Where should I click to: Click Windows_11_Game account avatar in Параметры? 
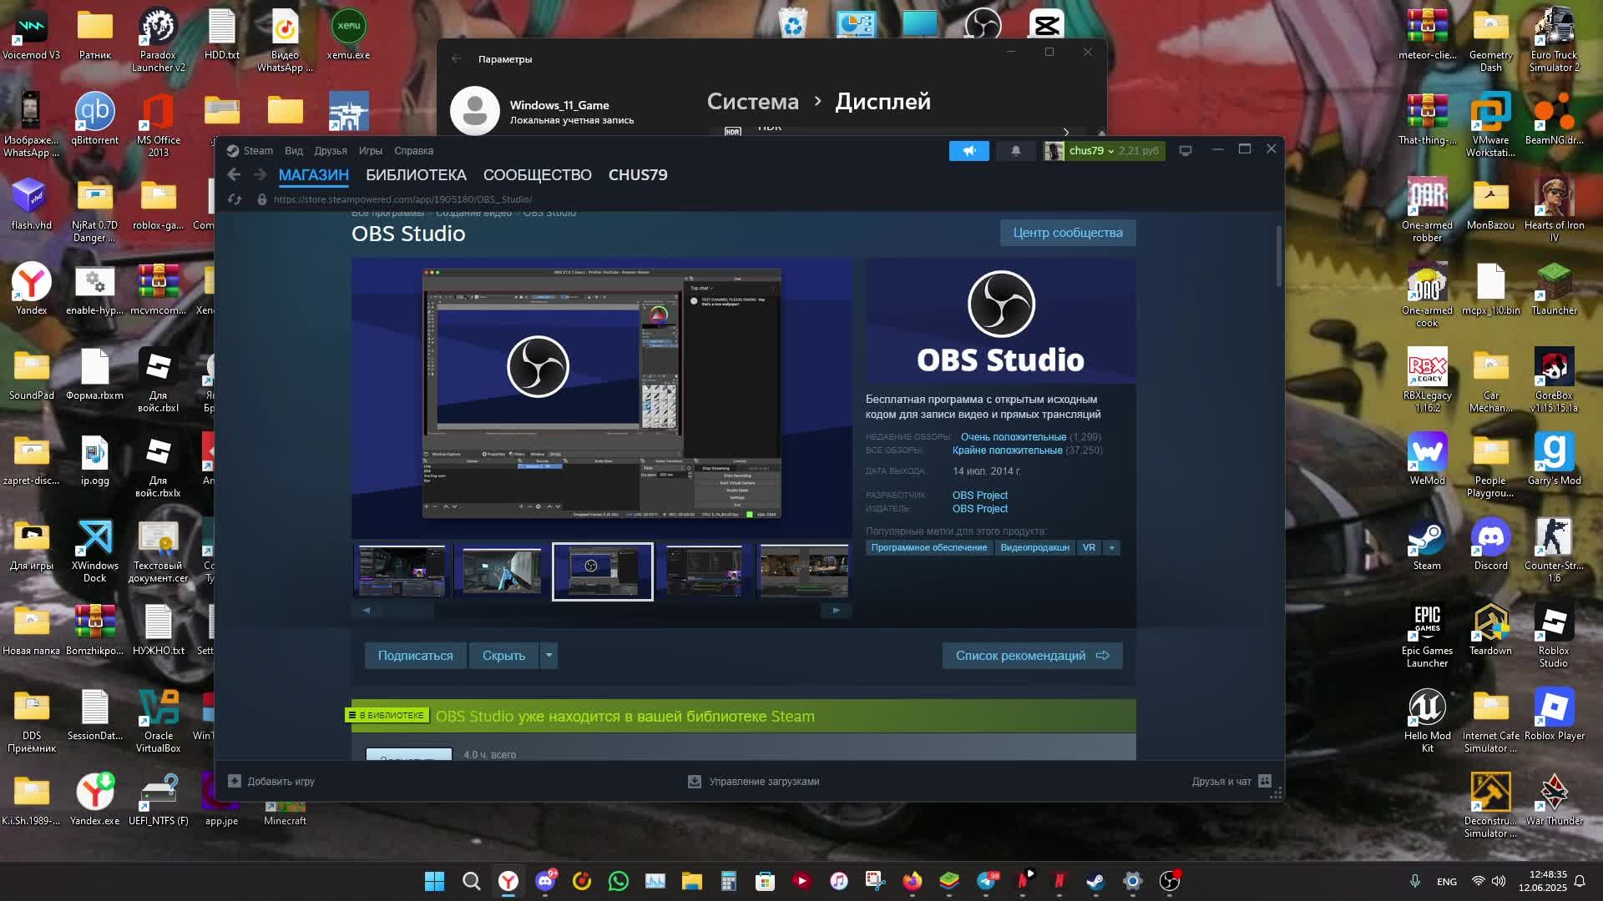tap(474, 110)
